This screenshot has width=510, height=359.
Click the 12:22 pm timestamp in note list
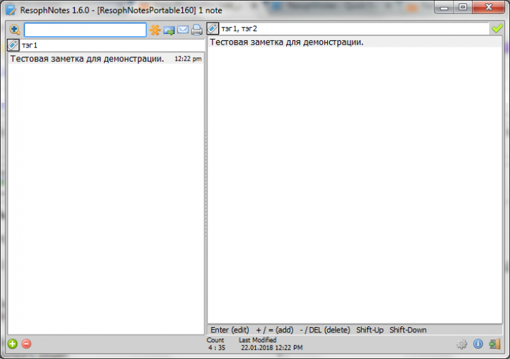188,59
